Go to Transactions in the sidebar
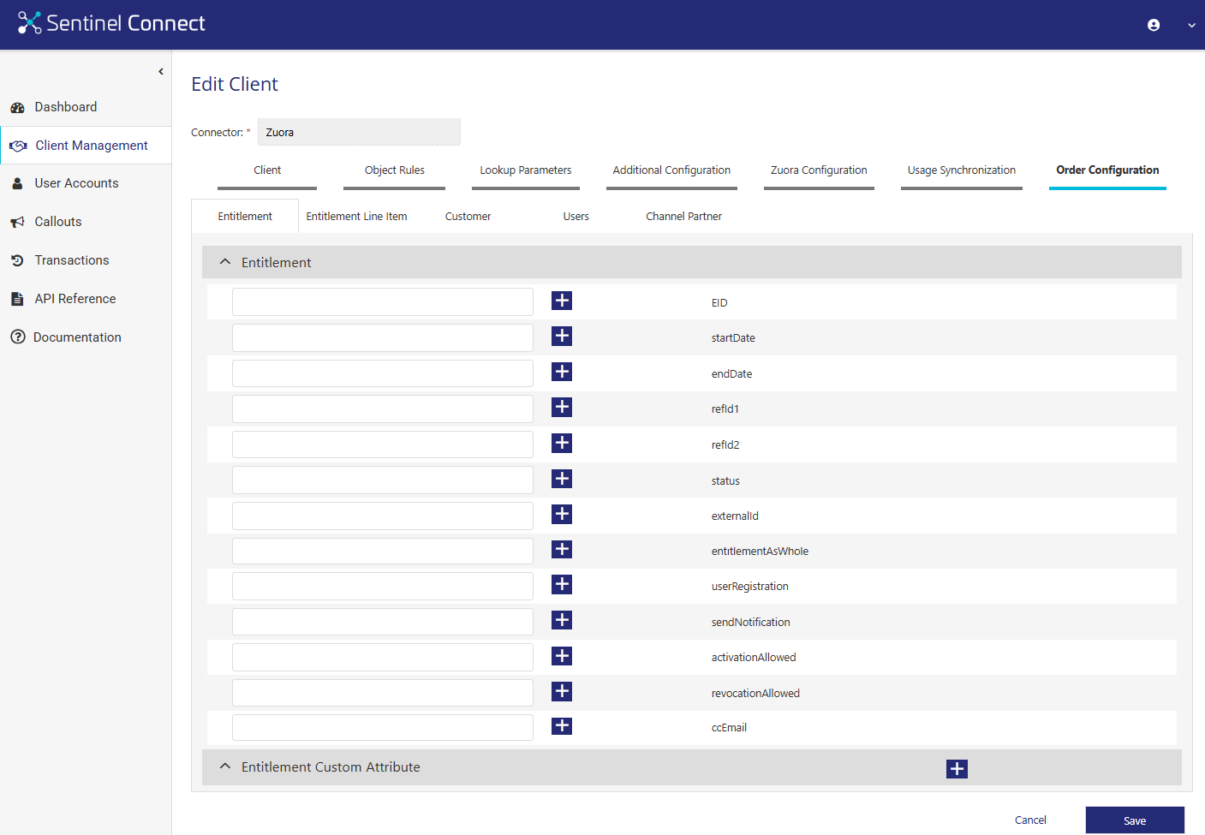 72,260
